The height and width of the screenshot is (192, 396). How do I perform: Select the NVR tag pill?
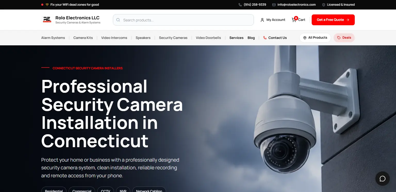123,190
